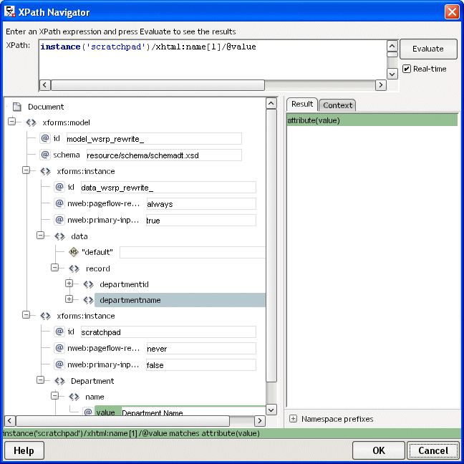Click the tree panel horizontal scroll thumb

123,421
